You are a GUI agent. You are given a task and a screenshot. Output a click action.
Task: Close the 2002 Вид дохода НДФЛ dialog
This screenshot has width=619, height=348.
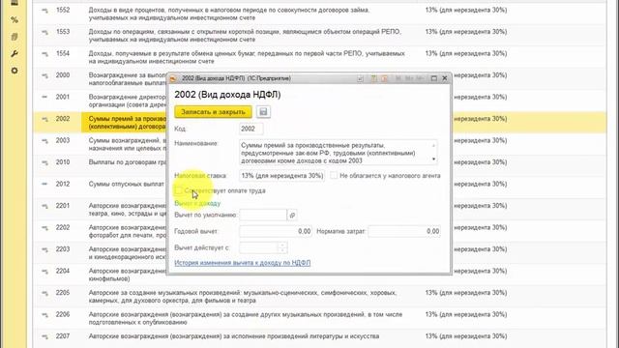click(x=445, y=78)
